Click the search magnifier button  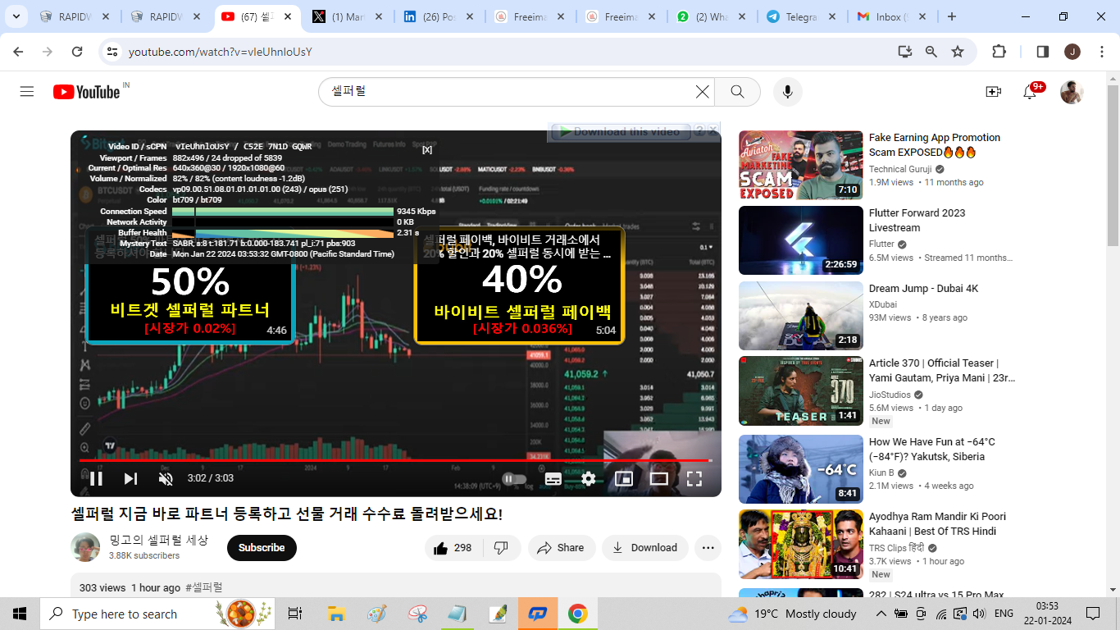[737, 92]
